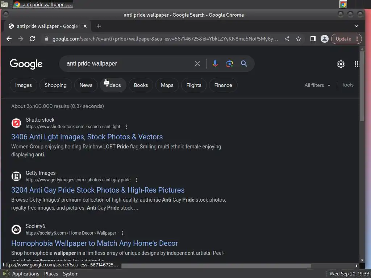This screenshot has height=278, width=371.
Task: Switch to Maps results
Action: pos(167,85)
